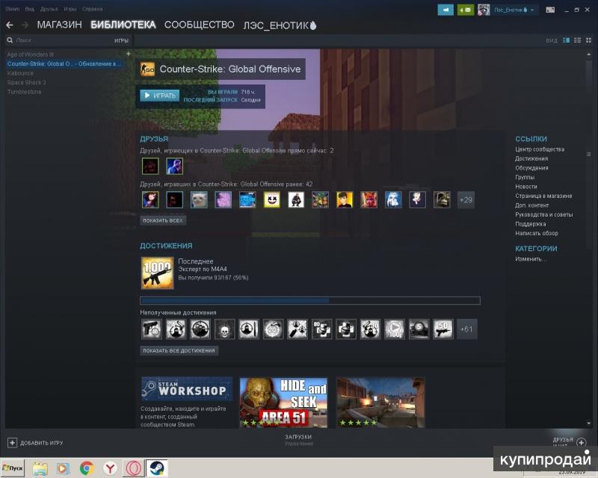Open Yandex Browser from the taskbar
598x478 pixels.
tap(110, 468)
